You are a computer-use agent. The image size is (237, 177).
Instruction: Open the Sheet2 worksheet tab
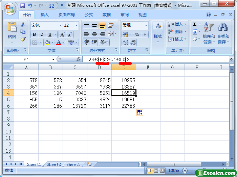[54, 165]
